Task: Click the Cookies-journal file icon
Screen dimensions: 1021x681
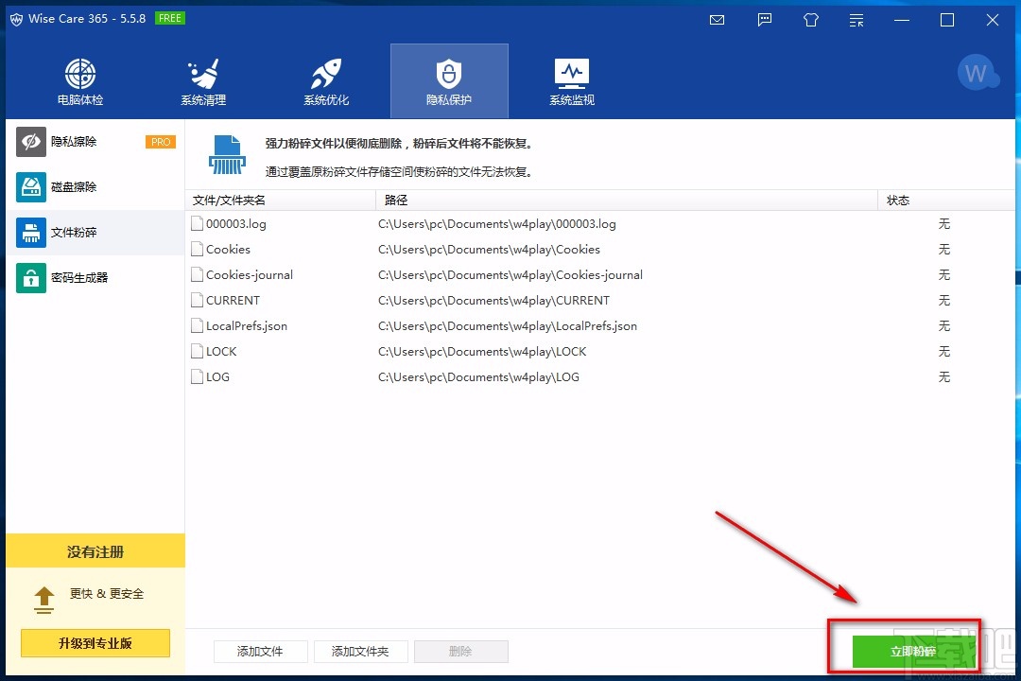Action: (x=197, y=274)
